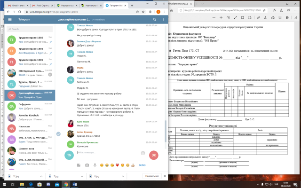Viewport: 301px width, 188px height.
Task: Expand options for 8.jpg download
Action: (123, 176)
